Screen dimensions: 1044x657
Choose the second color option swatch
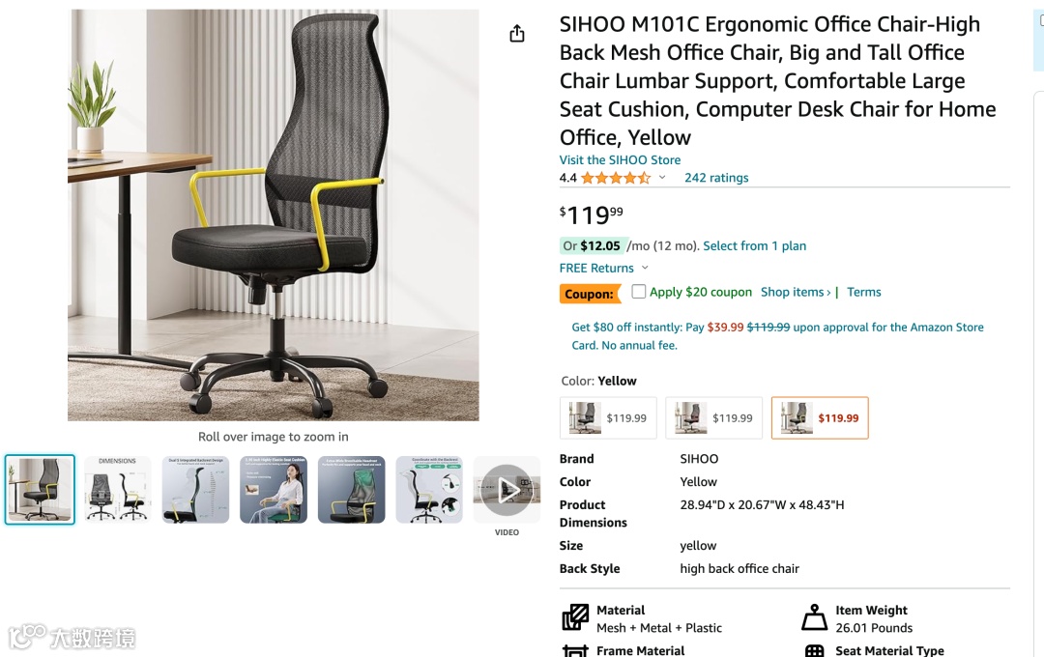(713, 418)
